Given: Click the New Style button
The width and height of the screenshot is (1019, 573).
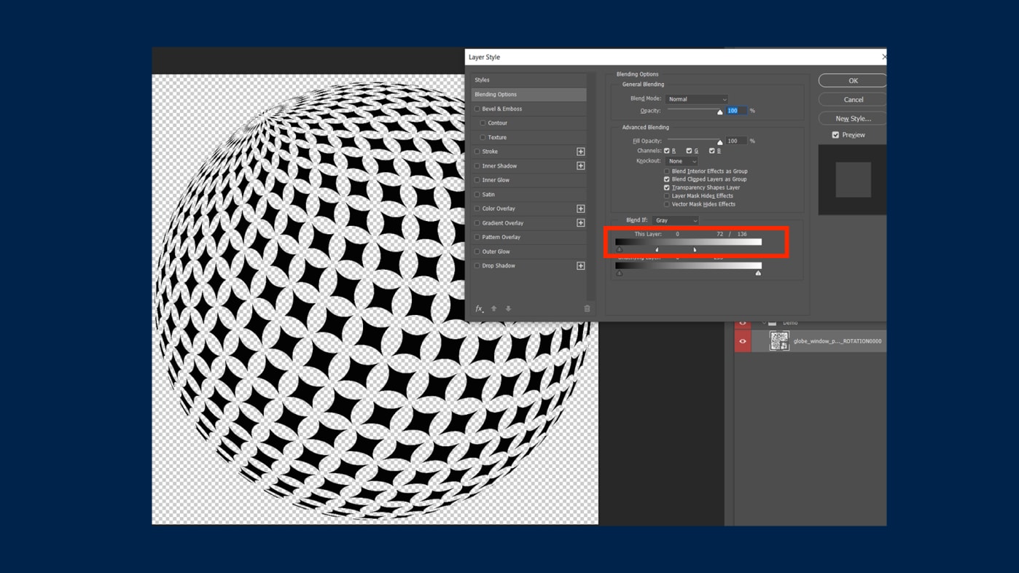Looking at the screenshot, I should coord(852,118).
